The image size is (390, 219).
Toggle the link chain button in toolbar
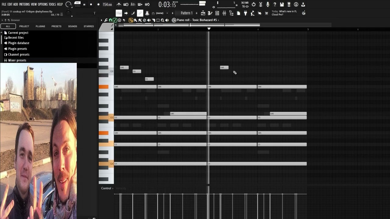(140, 13)
